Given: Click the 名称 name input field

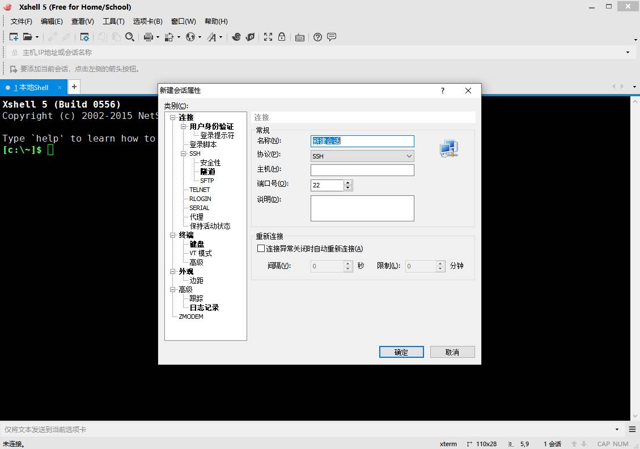Looking at the screenshot, I should (x=362, y=141).
